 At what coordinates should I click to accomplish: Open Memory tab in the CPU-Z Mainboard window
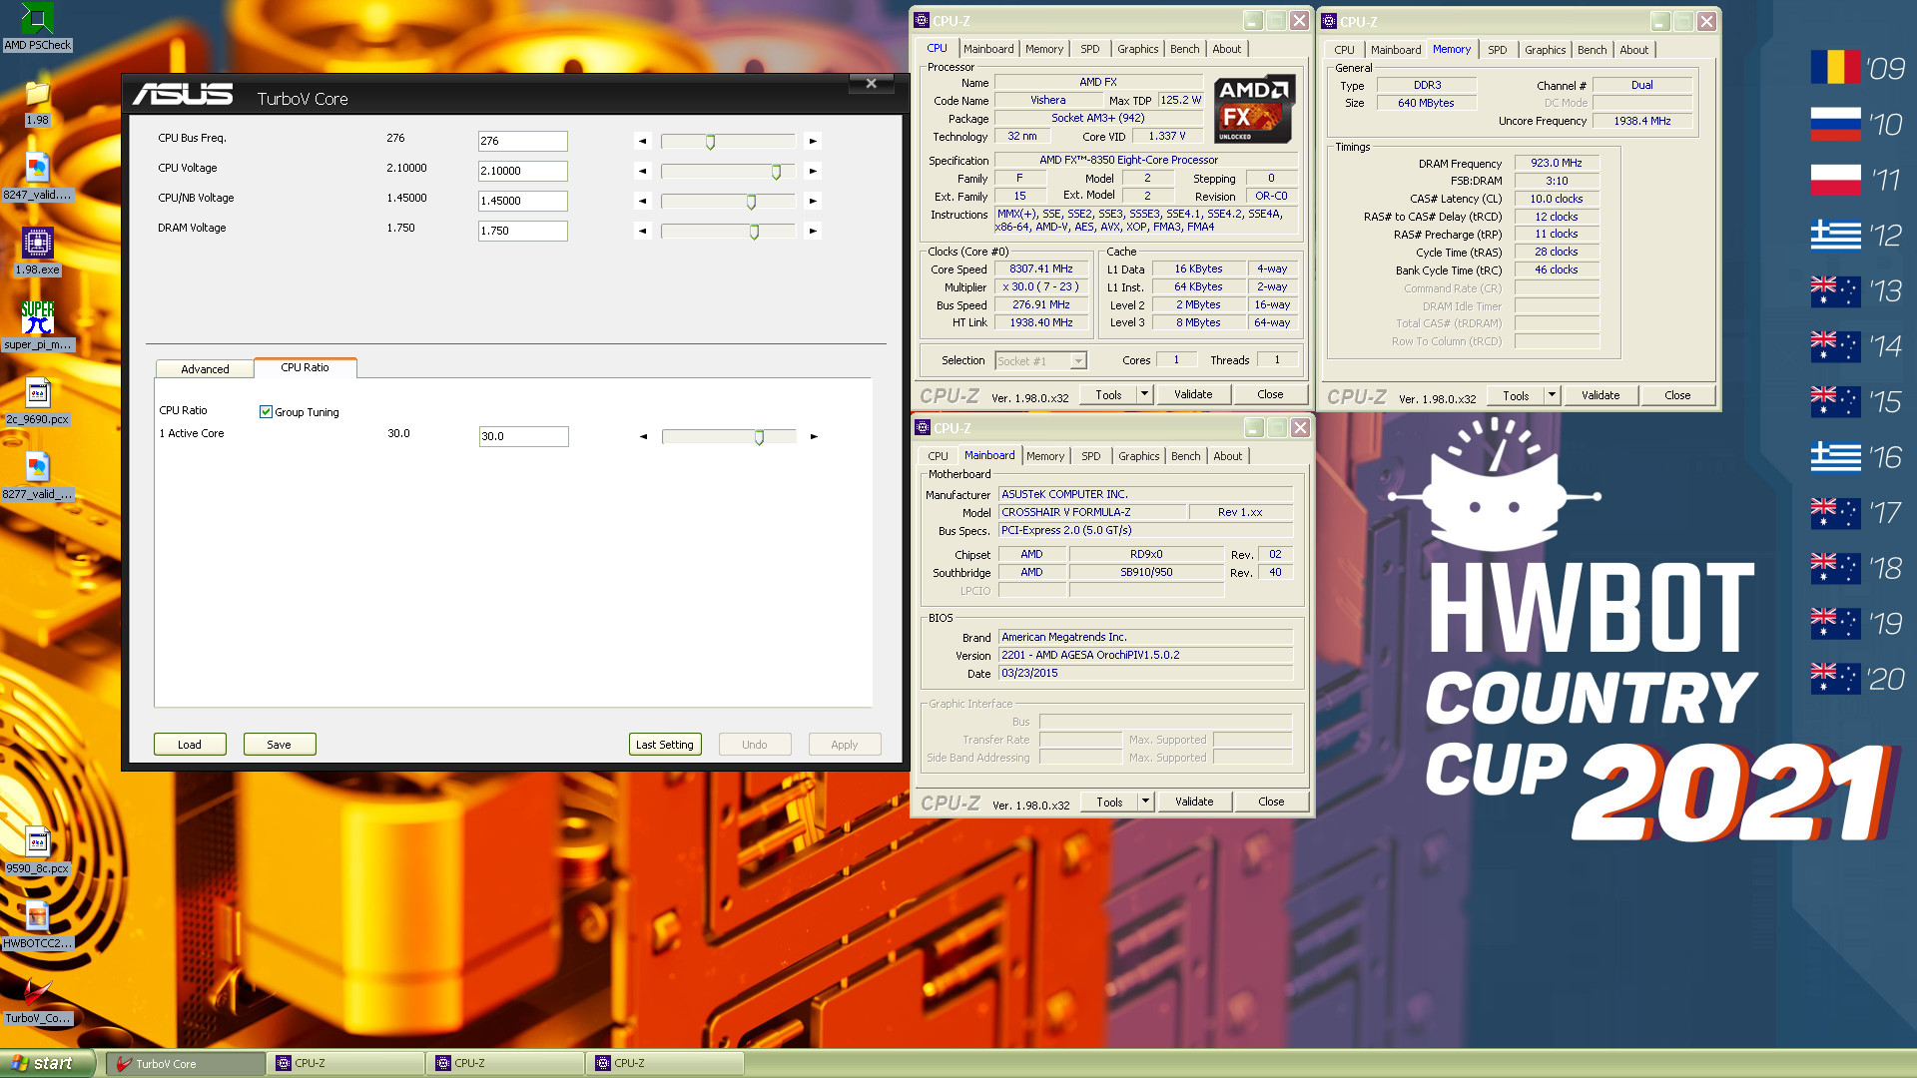1045,456
